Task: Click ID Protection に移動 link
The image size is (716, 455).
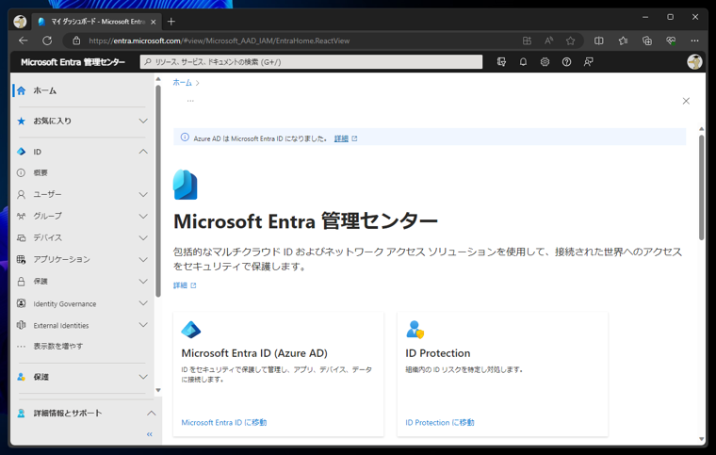Action: click(440, 423)
